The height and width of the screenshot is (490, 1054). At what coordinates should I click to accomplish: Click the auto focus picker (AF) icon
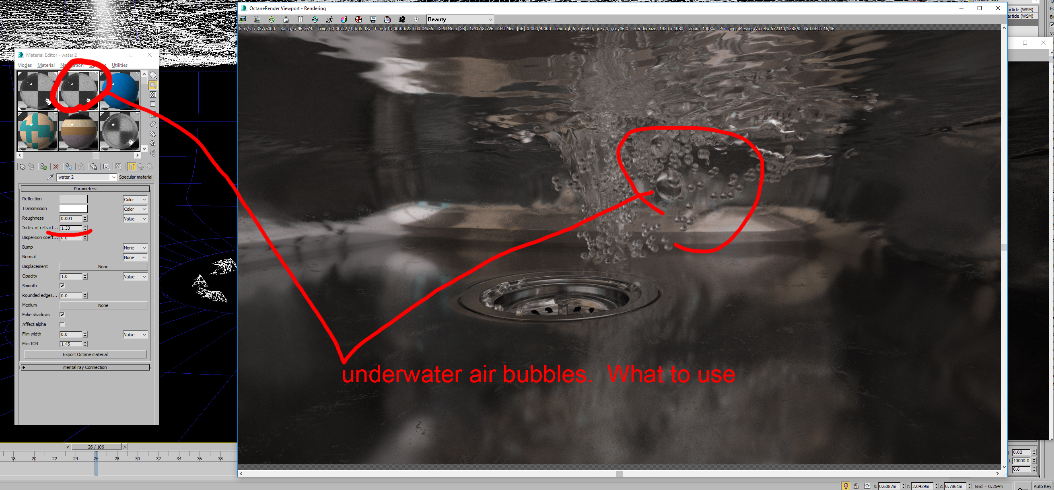[329, 19]
